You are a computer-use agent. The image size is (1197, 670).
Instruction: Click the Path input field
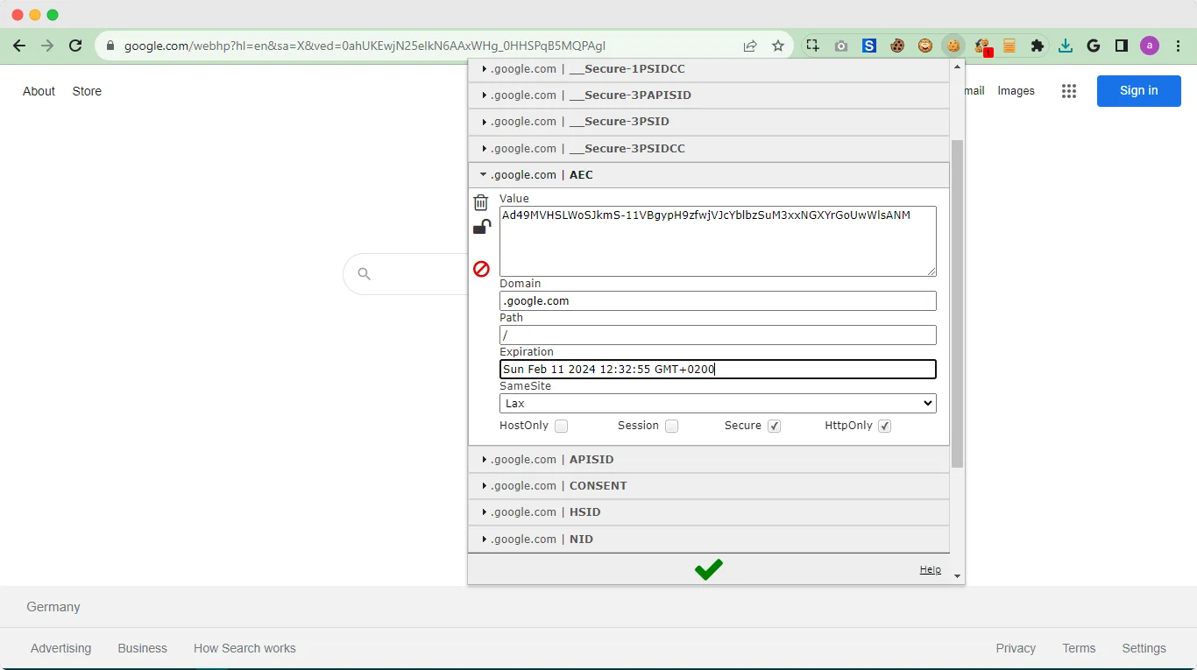pos(718,335)
